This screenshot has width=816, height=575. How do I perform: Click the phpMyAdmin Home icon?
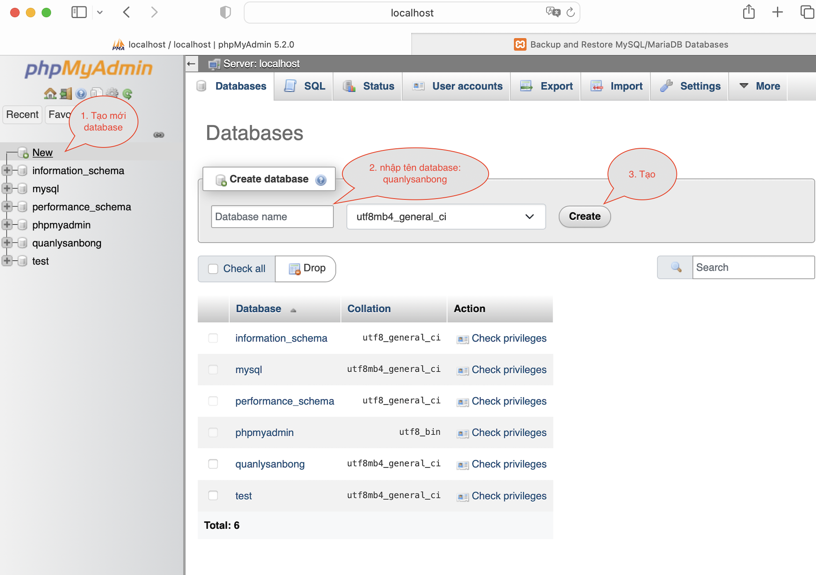[50, 93]
